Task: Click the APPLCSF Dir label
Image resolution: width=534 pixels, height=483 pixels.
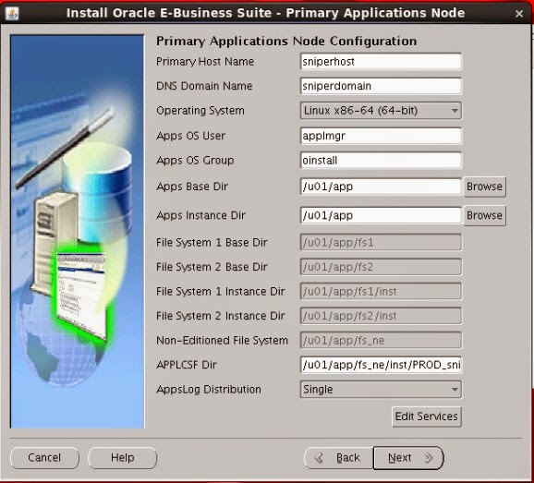Action: point(187,365)
